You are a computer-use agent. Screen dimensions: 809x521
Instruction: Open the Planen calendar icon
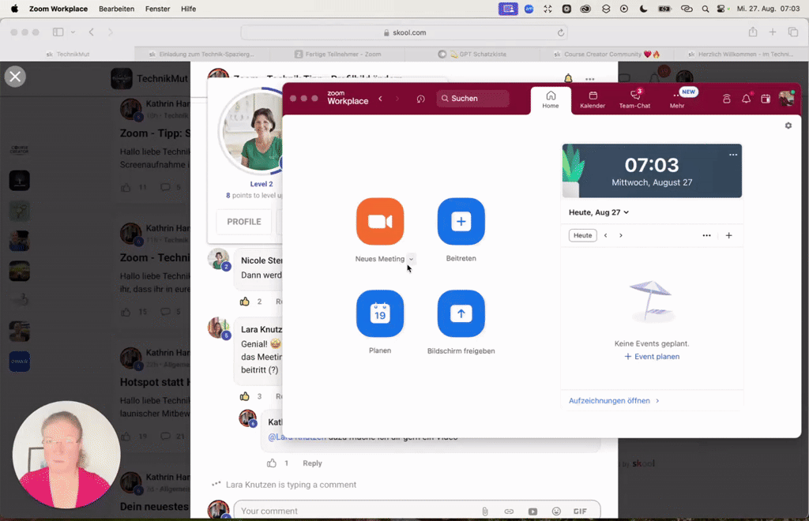(380, 313)
